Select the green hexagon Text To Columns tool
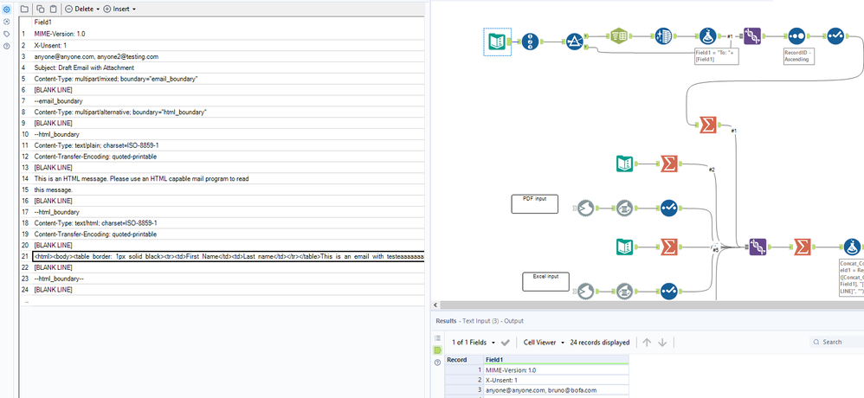 pos(619,37)
